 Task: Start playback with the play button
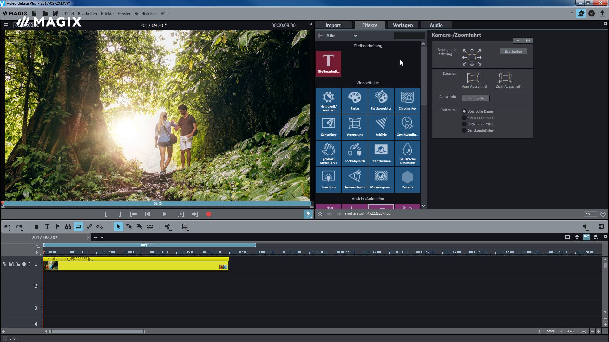164,214
